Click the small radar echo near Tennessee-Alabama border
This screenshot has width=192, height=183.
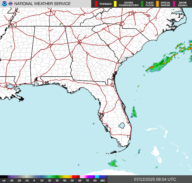coord(60,24)
